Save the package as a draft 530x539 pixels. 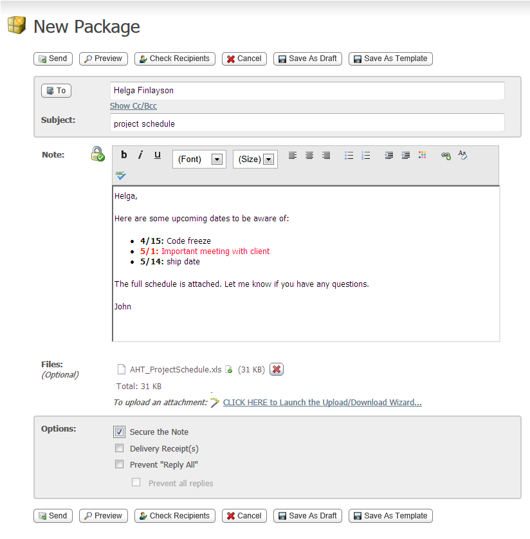(x=307, y=59)
